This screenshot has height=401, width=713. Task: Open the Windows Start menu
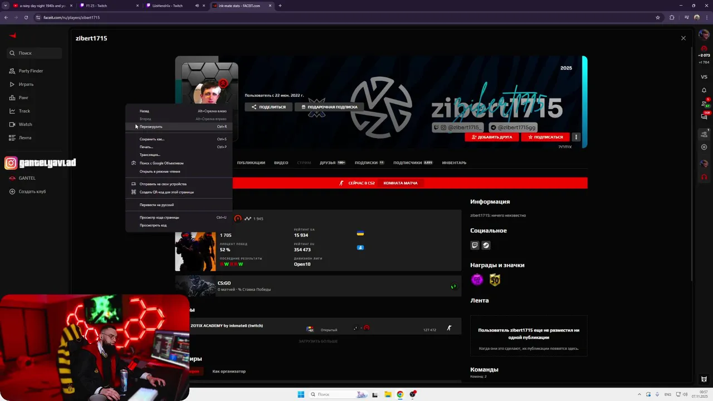point(301,394)
